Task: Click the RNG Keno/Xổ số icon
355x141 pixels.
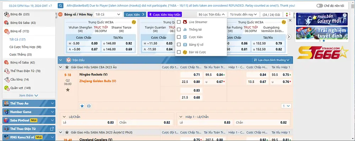Action: point(6,137)
